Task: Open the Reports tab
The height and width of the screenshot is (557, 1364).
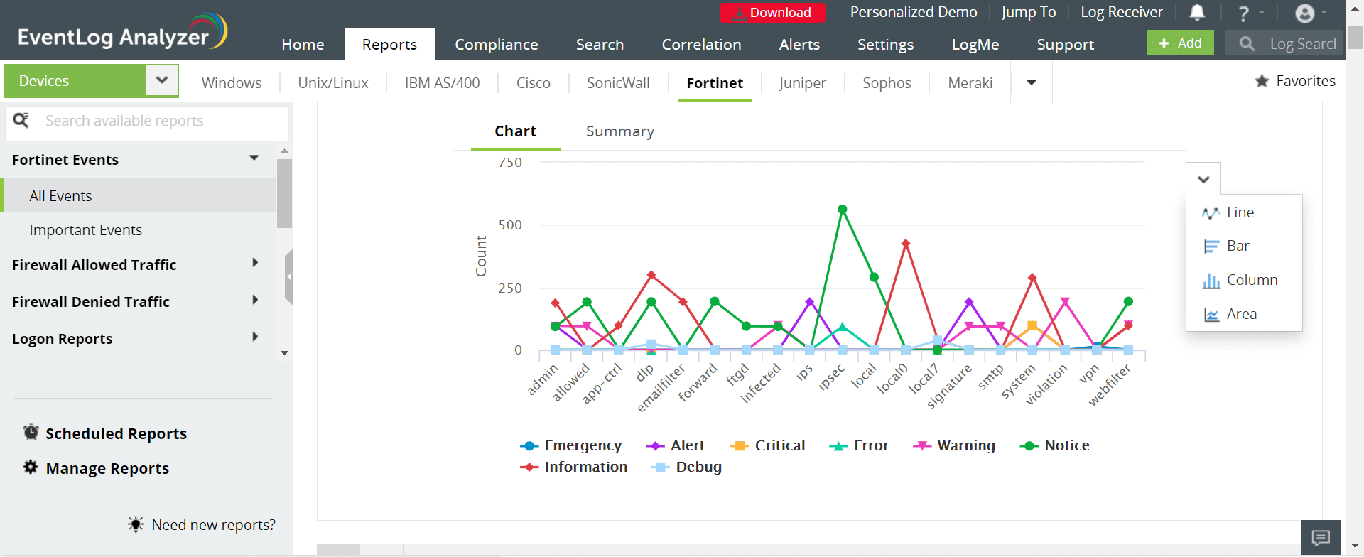Action: click(x=389, y=44)
